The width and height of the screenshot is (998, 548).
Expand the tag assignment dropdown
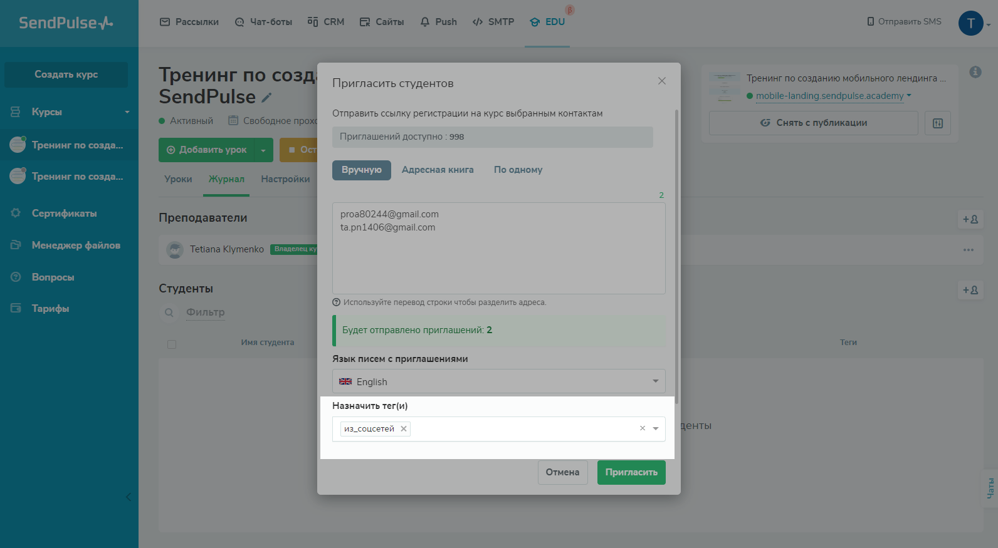tap(656, 429)
